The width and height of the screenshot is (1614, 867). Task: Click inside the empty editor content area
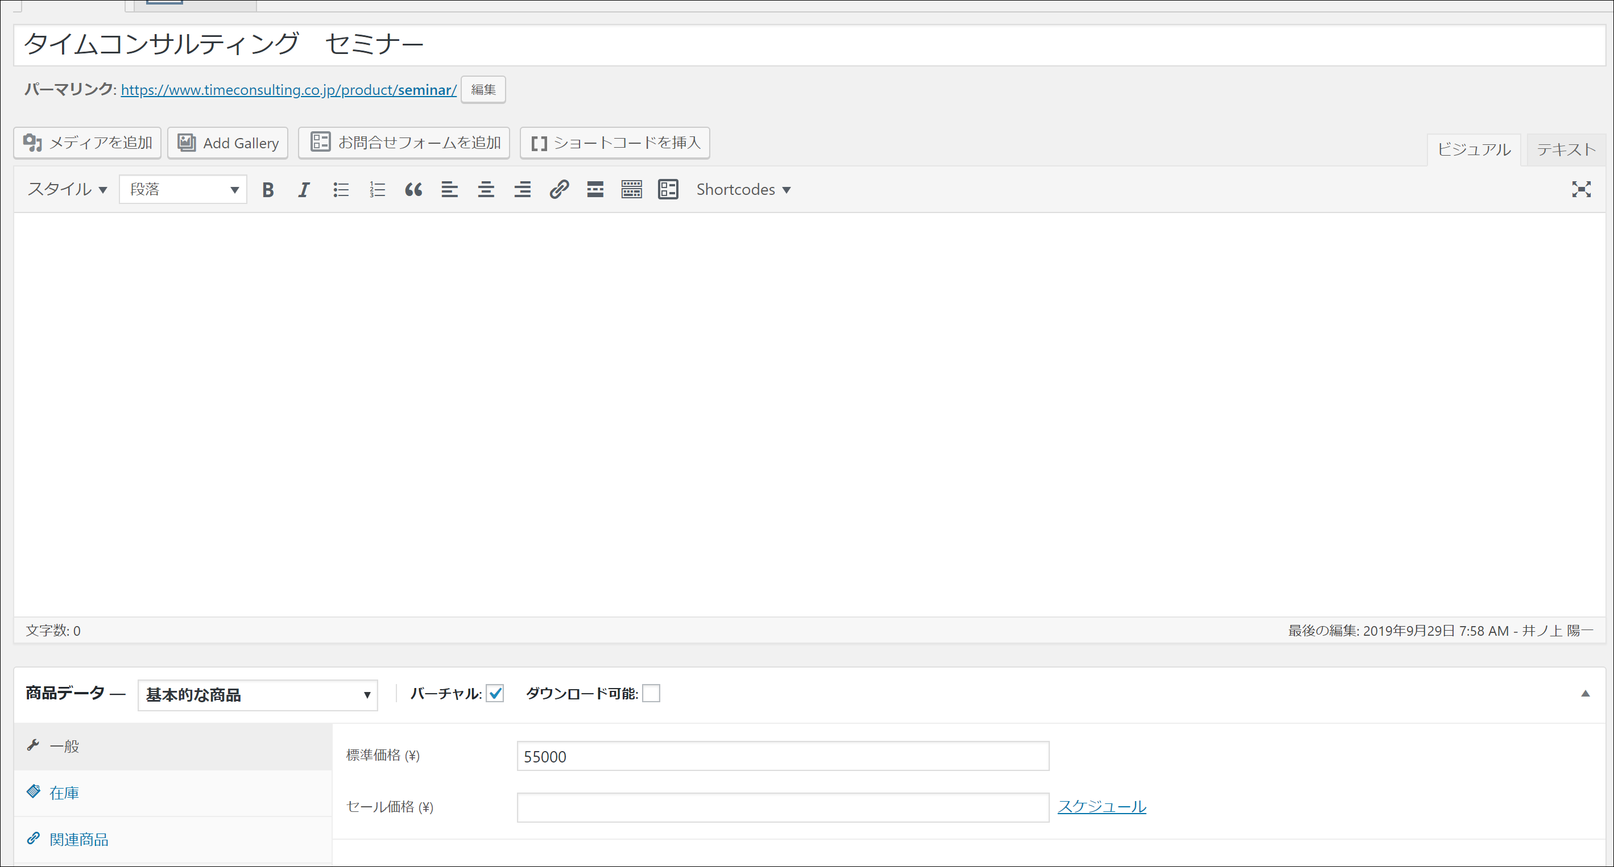click(809, 414)
